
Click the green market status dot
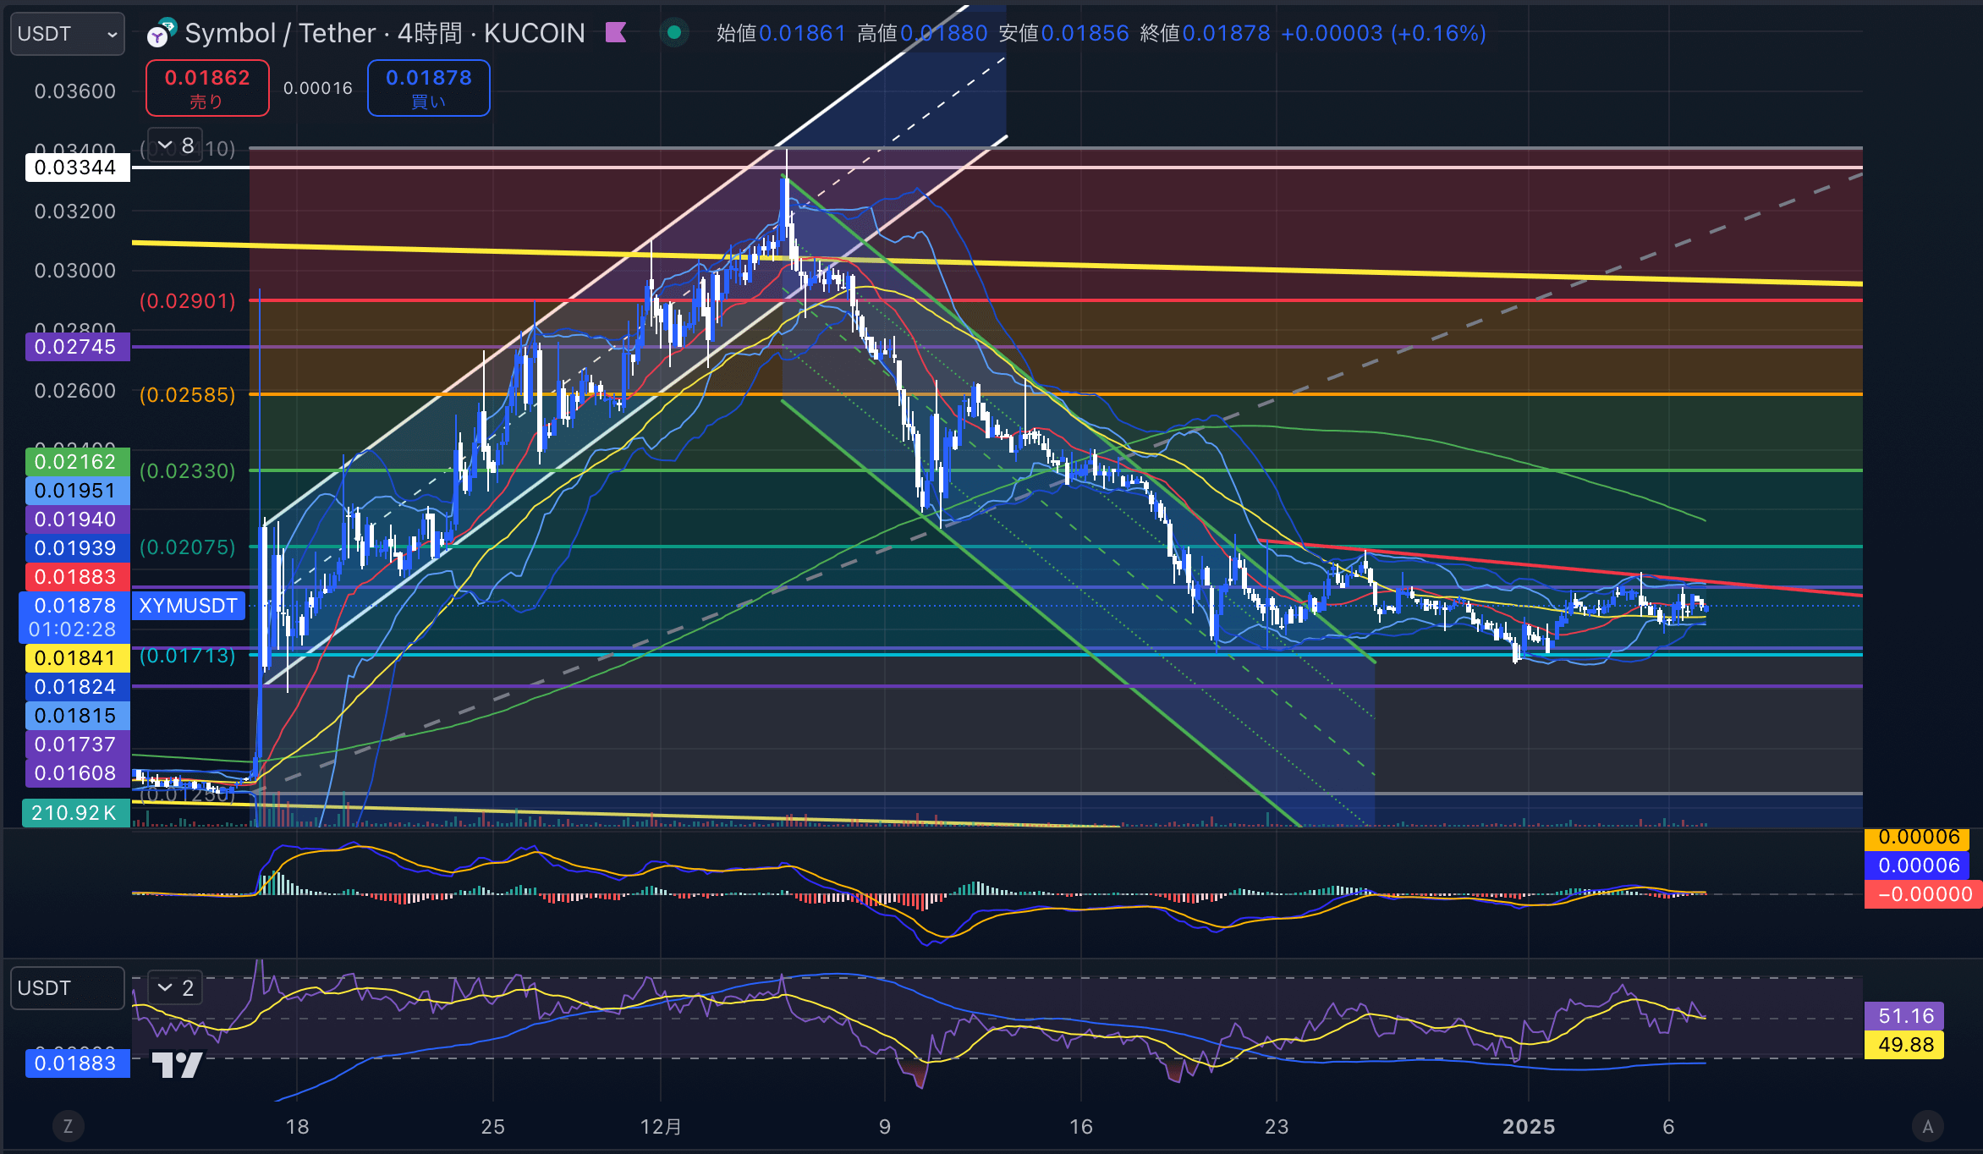pos(674,33)
